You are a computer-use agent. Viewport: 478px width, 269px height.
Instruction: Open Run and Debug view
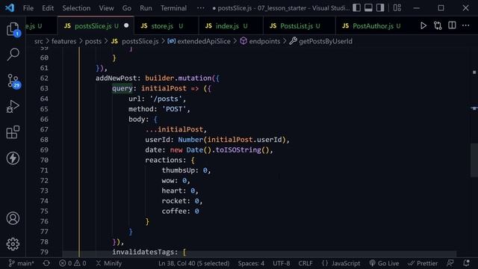13,106
